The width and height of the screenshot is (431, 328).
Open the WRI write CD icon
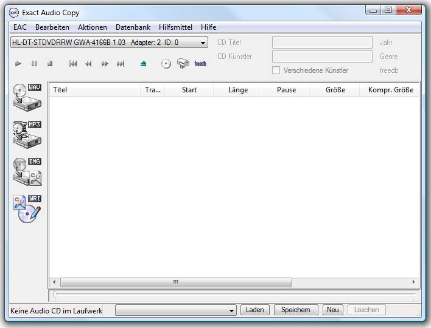coord(27,209)
